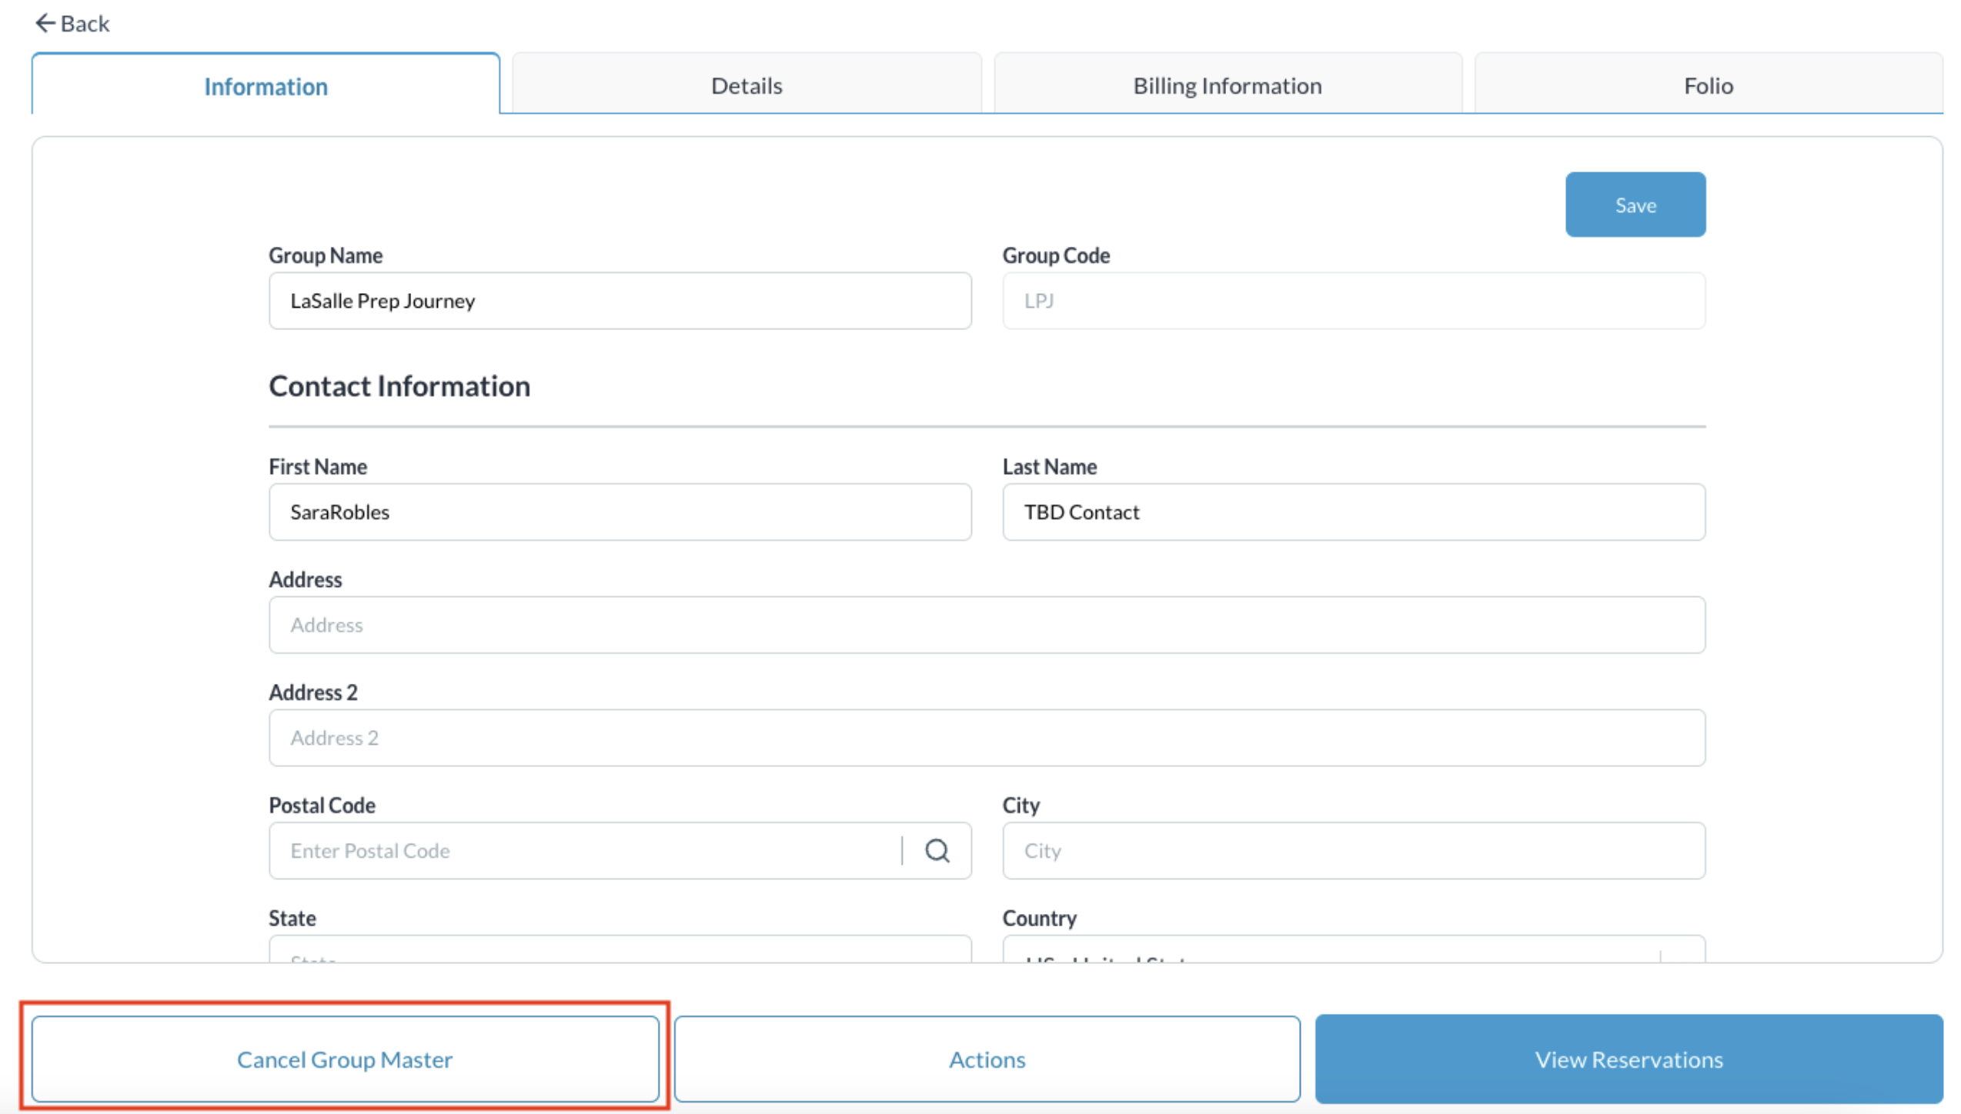1961x1114 pixels.
Task: Select the Information tab
Action: [x=266, y=86]
